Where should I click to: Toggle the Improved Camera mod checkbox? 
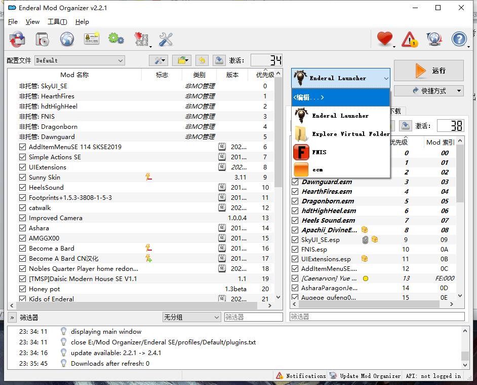pos(22,218)
